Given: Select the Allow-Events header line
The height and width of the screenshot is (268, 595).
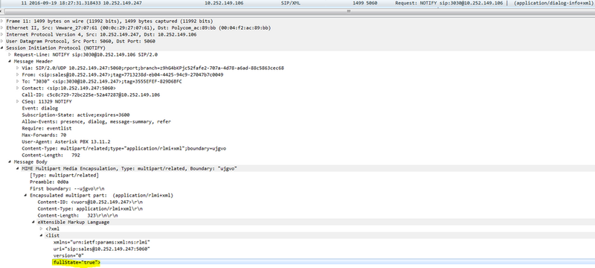Looking at the screenshot, I should pos(96,121).
